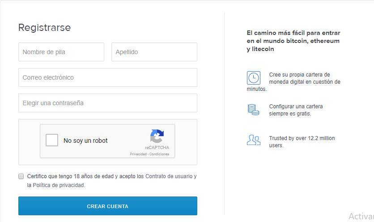Click the 'No soy un robot' label

click(x=85, y=141)
